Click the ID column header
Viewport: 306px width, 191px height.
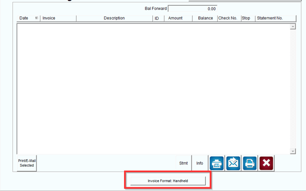(x=159, y=18)
